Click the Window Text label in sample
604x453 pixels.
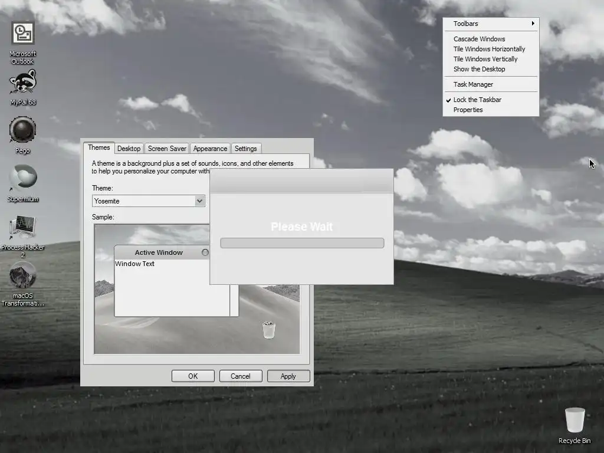tap(134, 264)
